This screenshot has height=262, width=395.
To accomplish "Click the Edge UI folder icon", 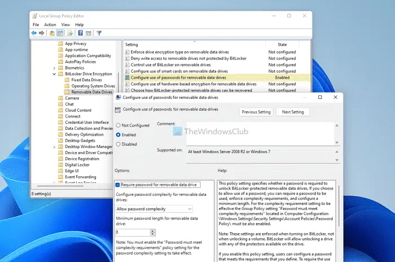I will tap(60, 171).
